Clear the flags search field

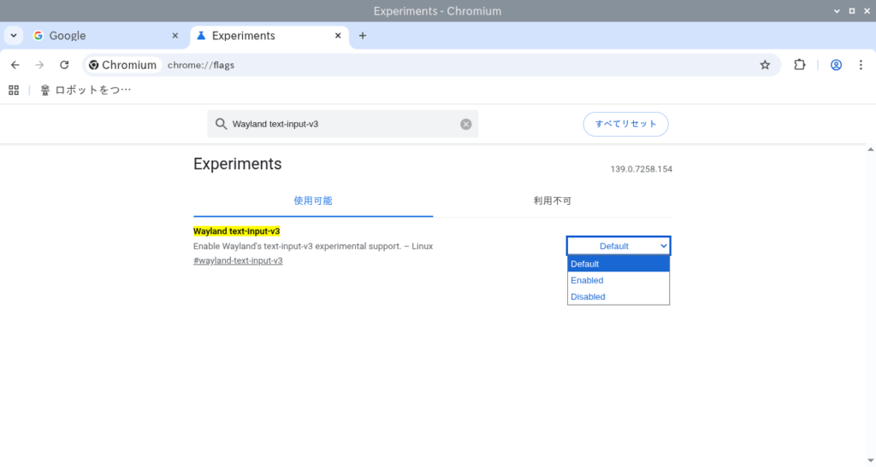click(x=466, y=124)
